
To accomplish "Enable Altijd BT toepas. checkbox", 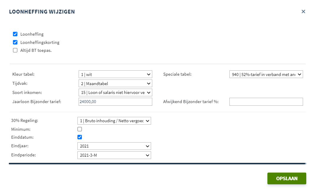I will coord(15,50).
